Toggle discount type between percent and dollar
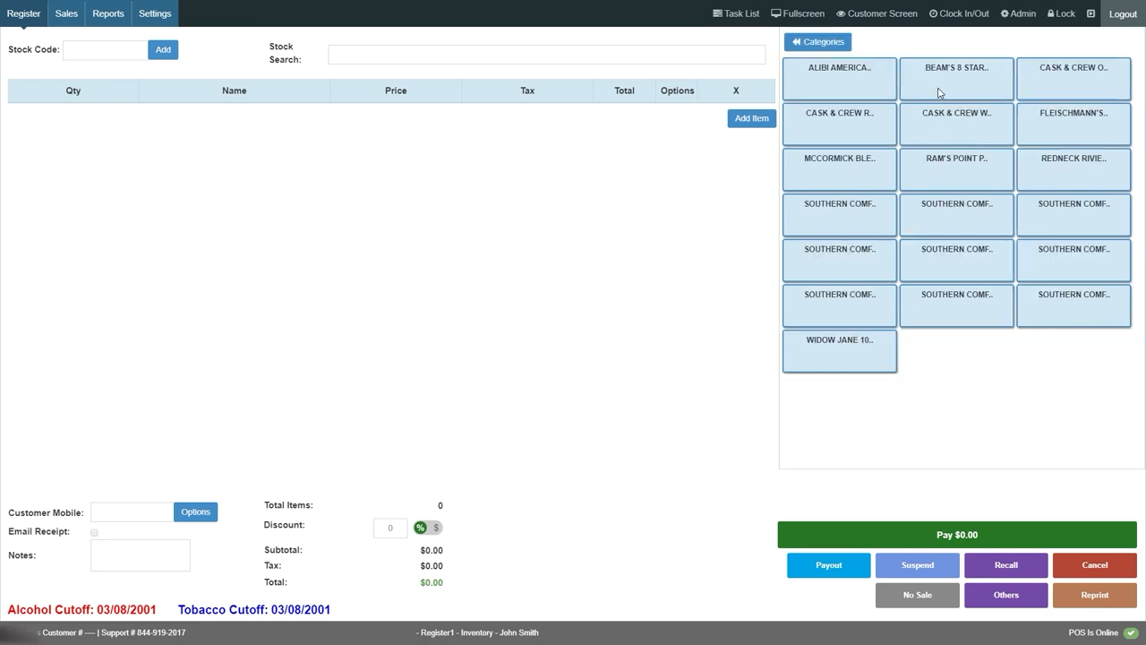Image resolution: width=1146 pixels, height=645 pixels. tap(428, 528)
